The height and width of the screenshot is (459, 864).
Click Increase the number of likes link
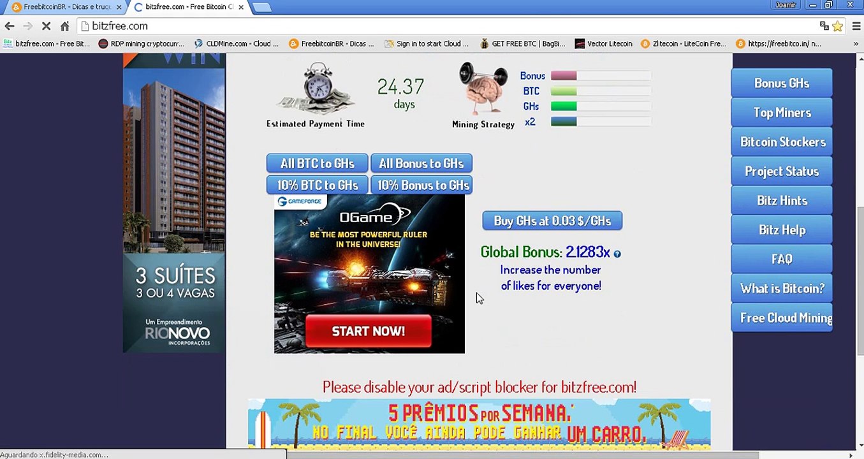[x=551, y=278]
